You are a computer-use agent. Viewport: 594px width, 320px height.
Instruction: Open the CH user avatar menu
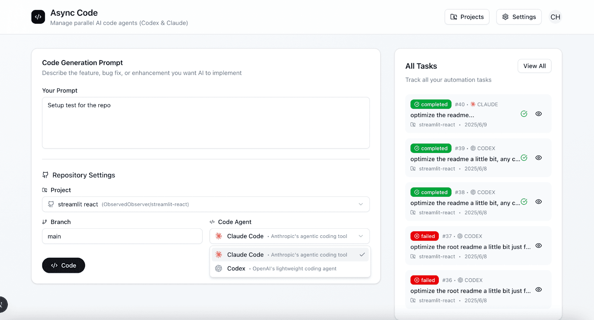[x=555, y=17]
